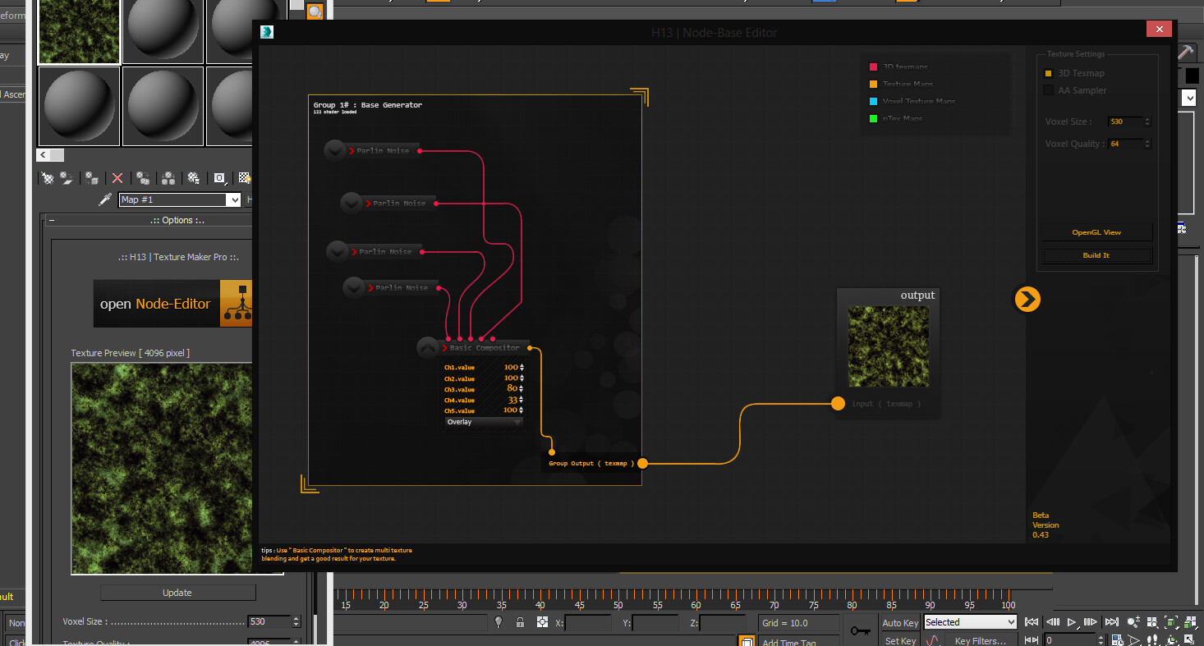Image resolution: width=1204 pixels, height=646 pixels.
Task: Expand the Basic Compositor node
Action: coord(427,348)
